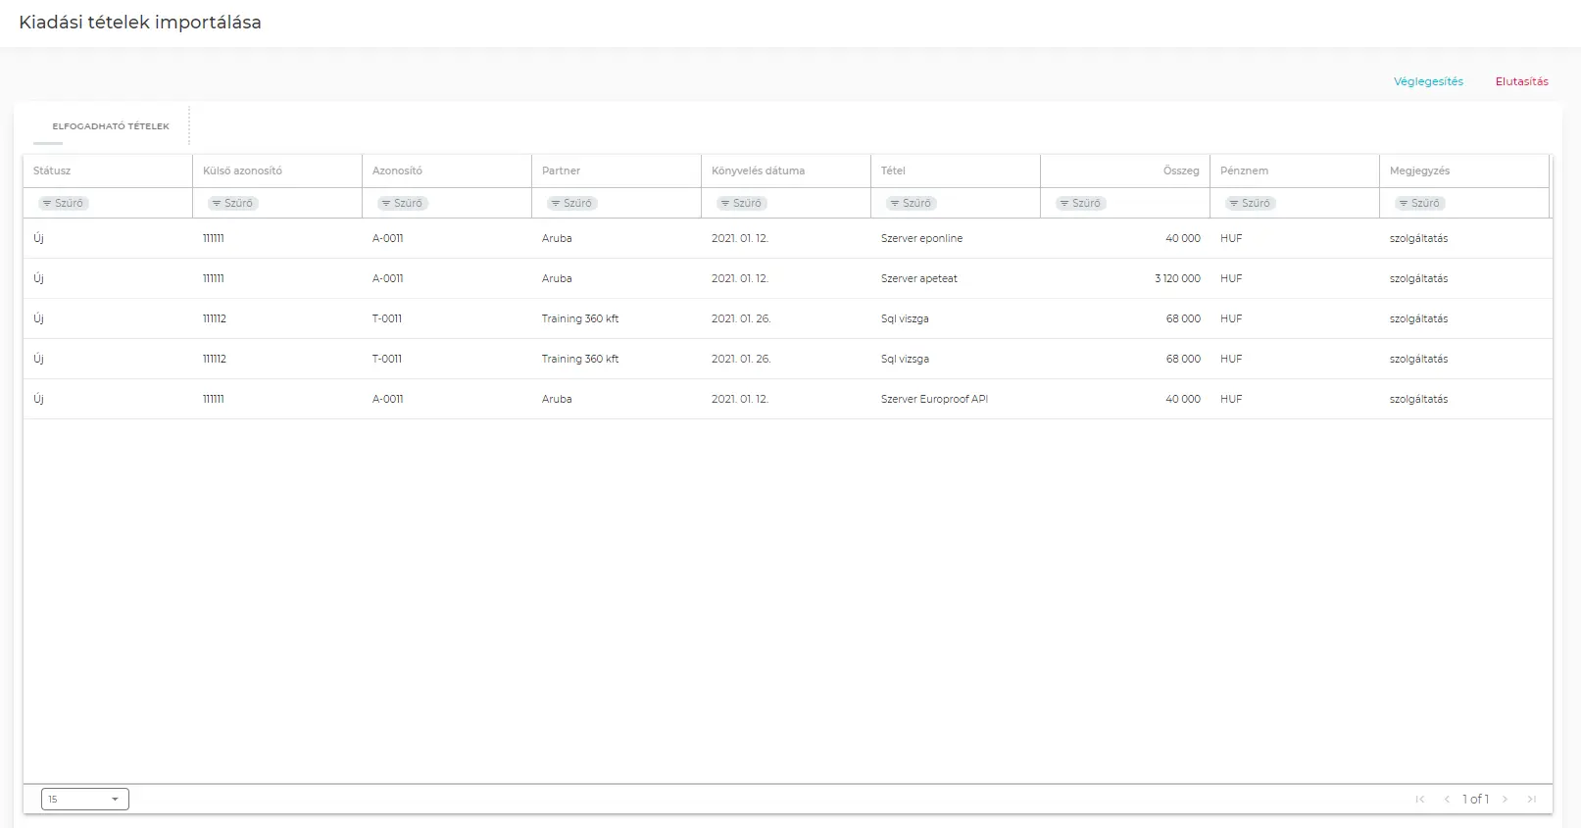Image resolution: width=1581 pixels, height=828 pixels.
Task: Jump to last page icon
Action: pos(1532,800)
